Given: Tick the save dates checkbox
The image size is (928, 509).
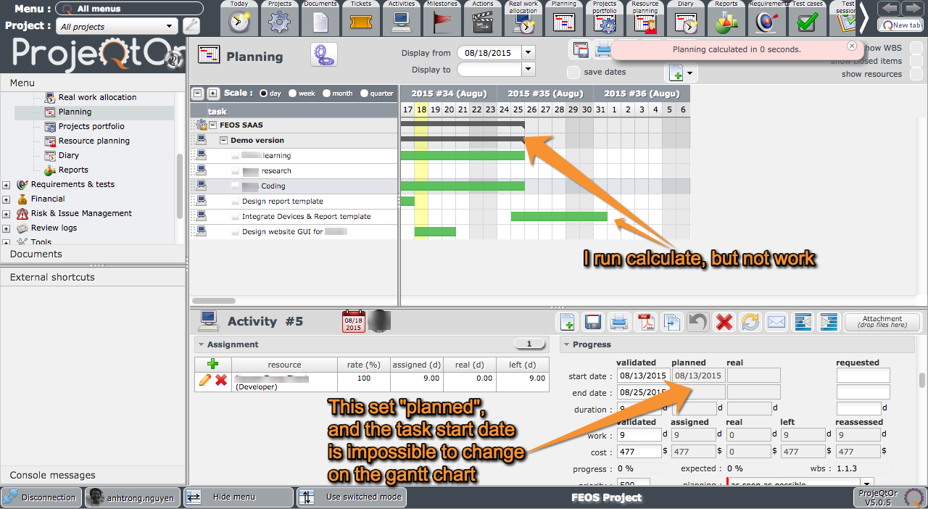Looking at the screenshot, I should [x=573, y=72].
